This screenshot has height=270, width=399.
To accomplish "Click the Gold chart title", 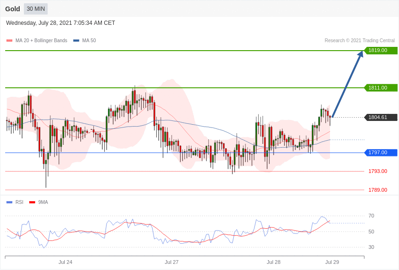I will click(x=13, y=9).
